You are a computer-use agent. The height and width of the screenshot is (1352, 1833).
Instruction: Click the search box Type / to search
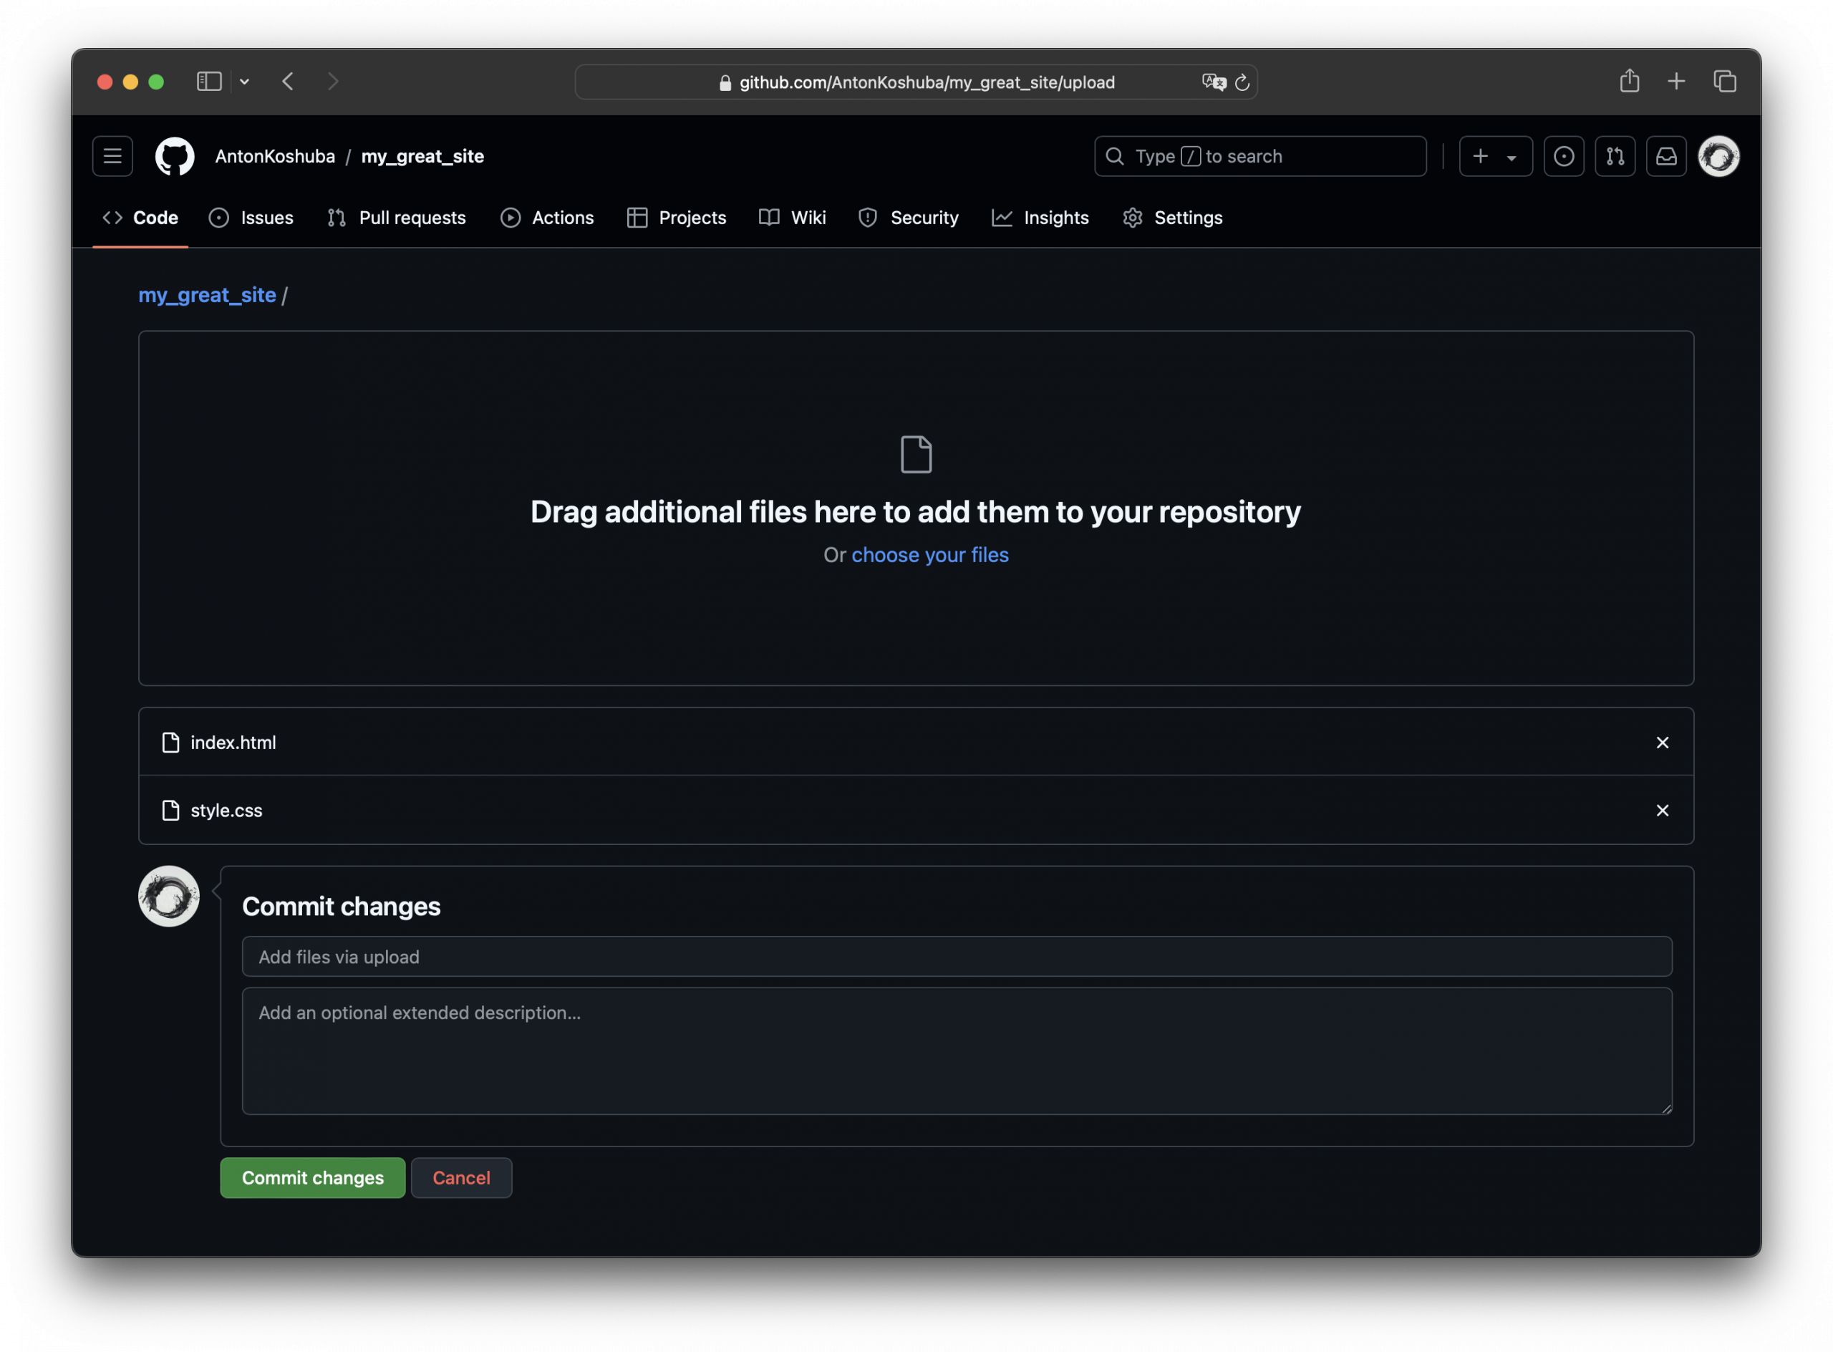coord(1260,156)
